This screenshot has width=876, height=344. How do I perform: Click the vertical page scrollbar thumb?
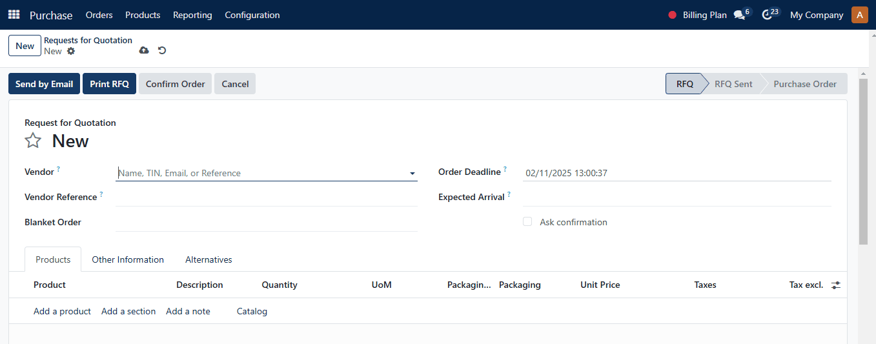[x=863, y=161]
